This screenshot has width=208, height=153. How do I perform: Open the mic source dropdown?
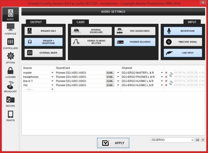click(x=53, y=85)
